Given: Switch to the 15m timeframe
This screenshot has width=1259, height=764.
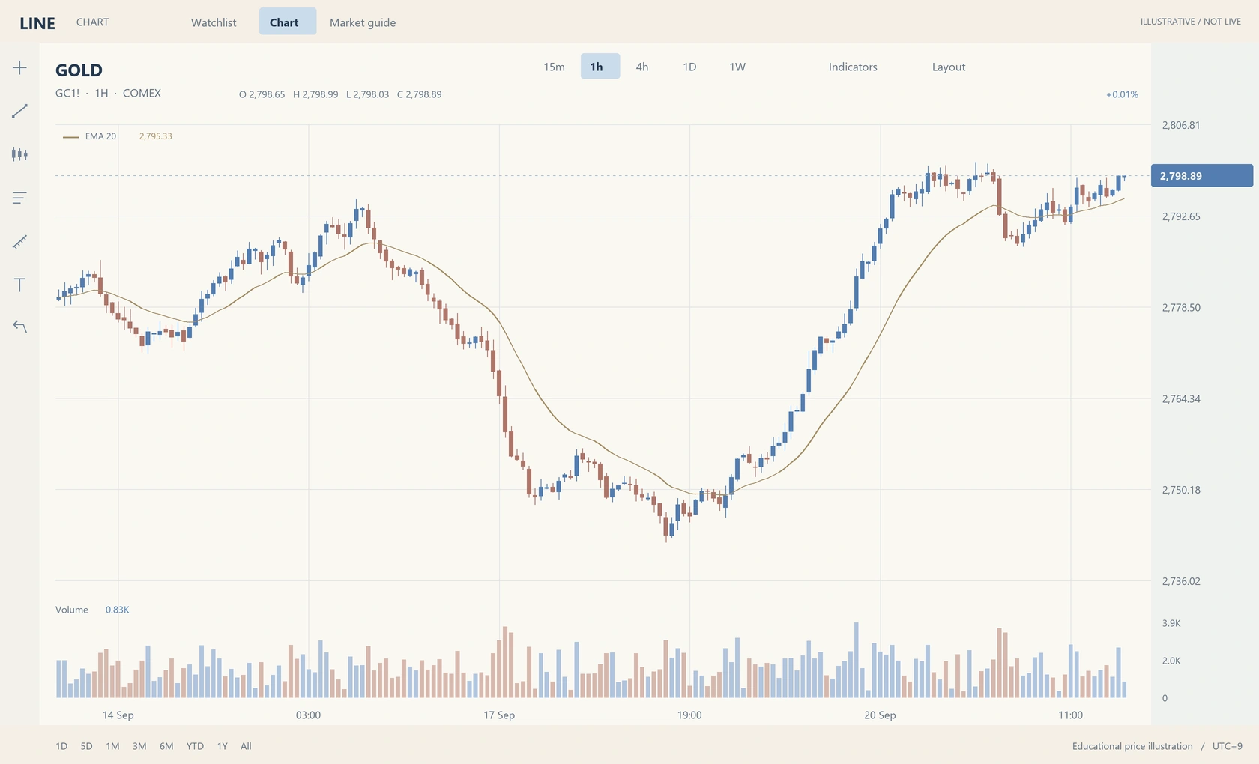Looking at the screenshot, I should click(x=554, y=67).
